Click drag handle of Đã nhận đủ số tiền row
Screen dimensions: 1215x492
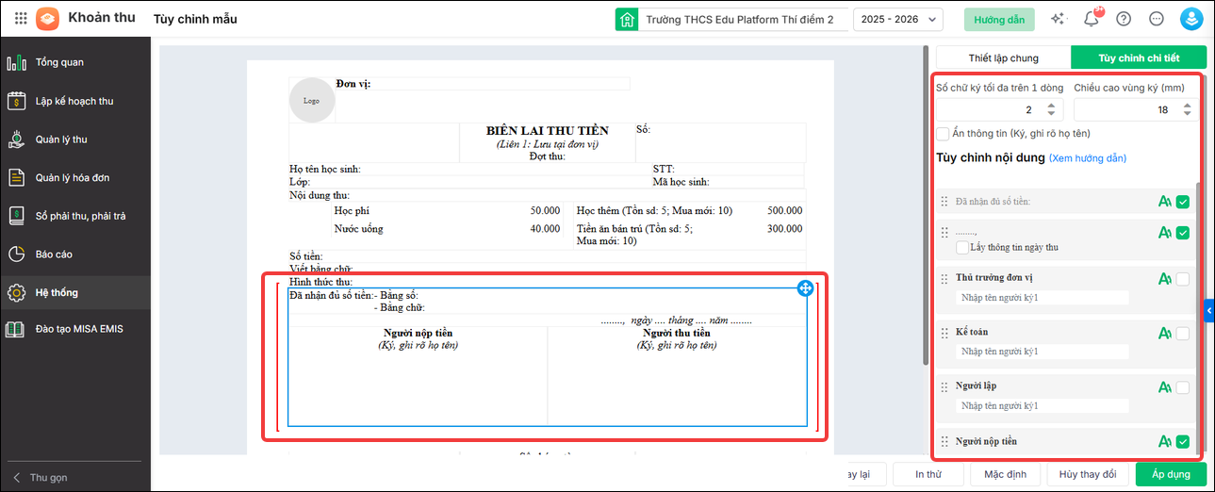click(944, 202)
